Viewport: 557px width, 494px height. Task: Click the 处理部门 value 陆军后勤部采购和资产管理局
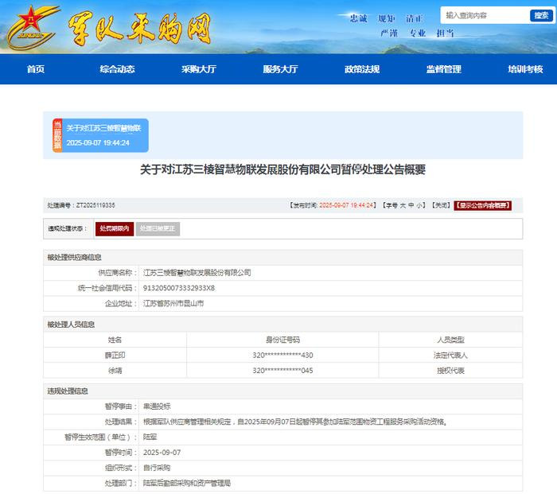(x=187, y=484)
